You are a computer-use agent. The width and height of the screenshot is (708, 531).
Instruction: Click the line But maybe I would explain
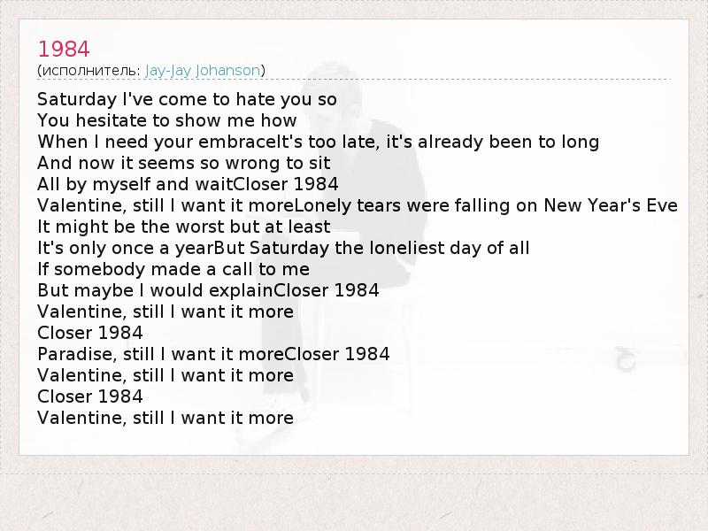coord(156,290)
